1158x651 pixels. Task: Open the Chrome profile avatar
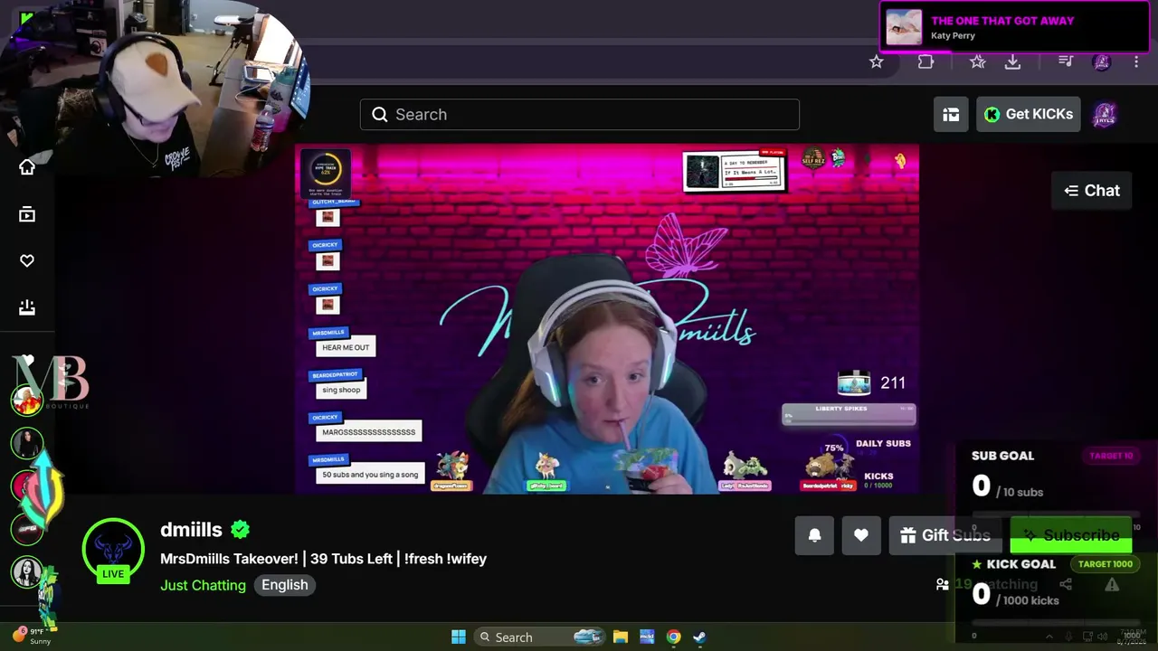1101,61
